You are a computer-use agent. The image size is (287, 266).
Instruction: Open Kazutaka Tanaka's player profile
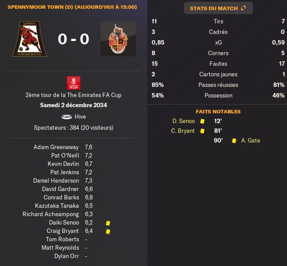[57, 206]
